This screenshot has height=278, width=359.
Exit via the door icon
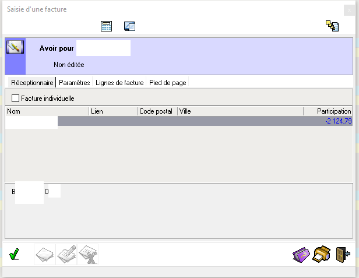coord(343,255)
